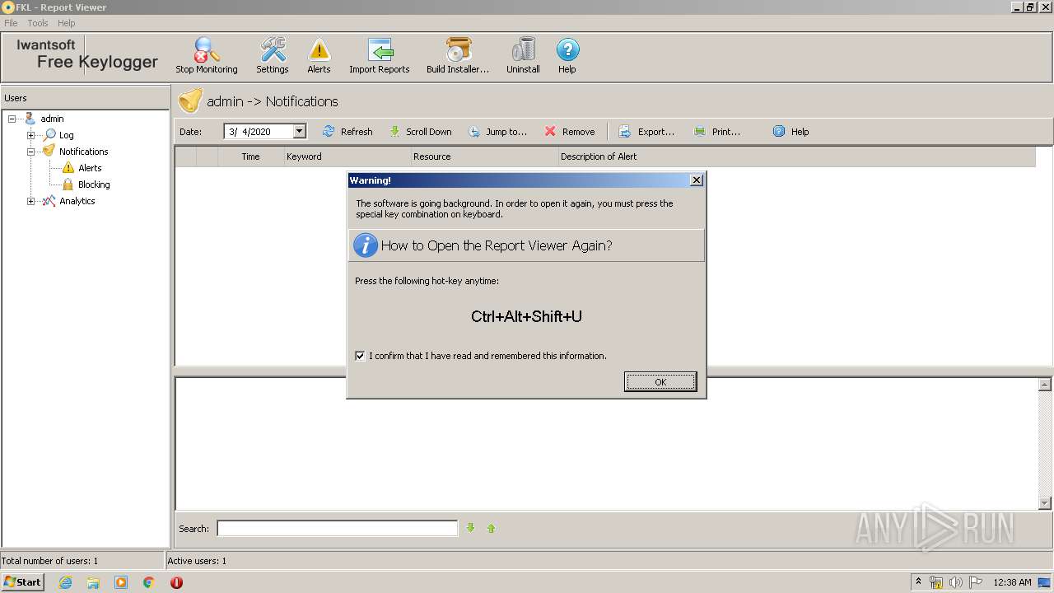Select Alerts under Notifications

pyautogui.click(x=90, y=168)
